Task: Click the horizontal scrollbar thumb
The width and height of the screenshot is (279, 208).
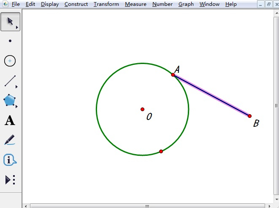Action: pyautogui.click(x=147, y=206)
